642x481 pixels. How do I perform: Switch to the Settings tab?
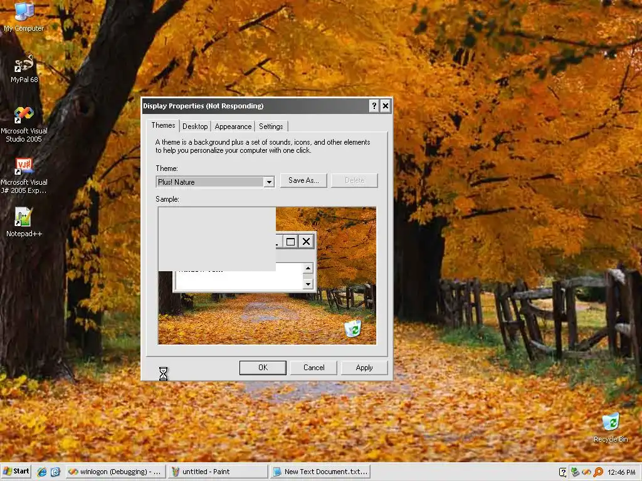271,127
